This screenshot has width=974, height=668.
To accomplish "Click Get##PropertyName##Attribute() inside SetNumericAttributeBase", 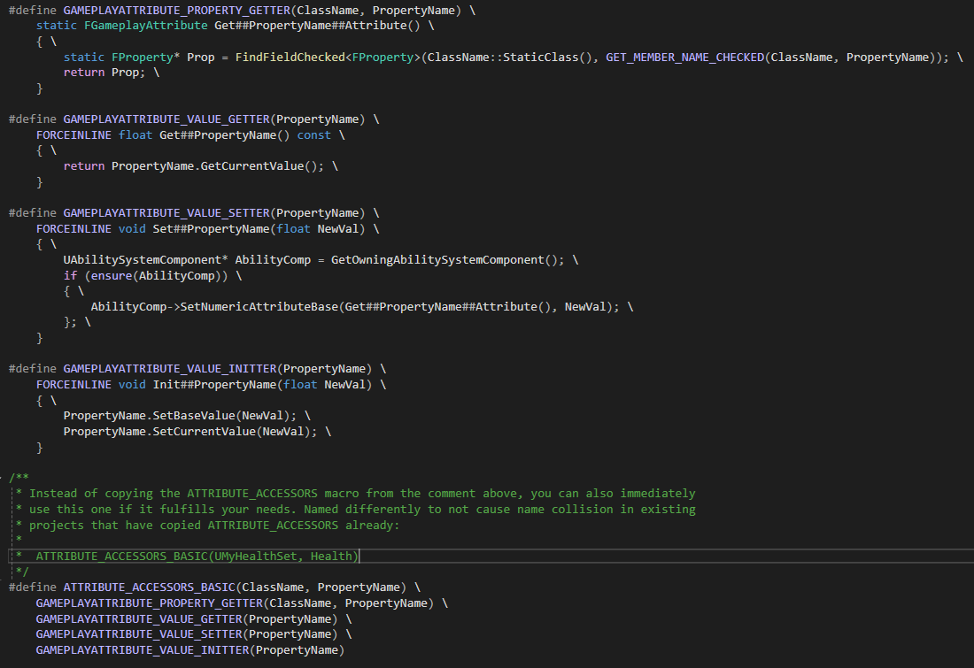I will (447, 307).
